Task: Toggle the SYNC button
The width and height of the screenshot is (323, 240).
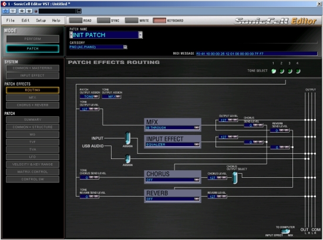Action: click(103, 21)
